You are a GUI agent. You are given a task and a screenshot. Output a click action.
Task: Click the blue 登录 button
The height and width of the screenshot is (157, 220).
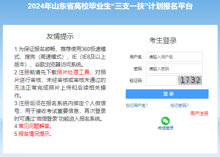(x=167, y=94)
